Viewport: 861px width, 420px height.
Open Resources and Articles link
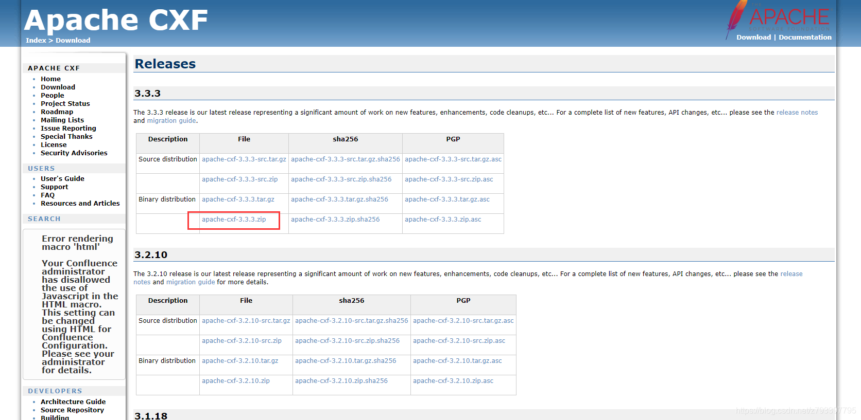coord(80,204)
